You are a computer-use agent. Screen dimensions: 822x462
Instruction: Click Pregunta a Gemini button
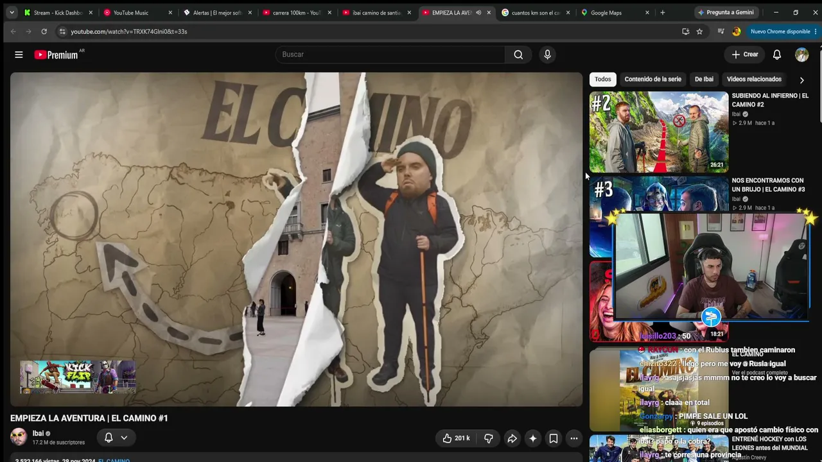[726, 12]
